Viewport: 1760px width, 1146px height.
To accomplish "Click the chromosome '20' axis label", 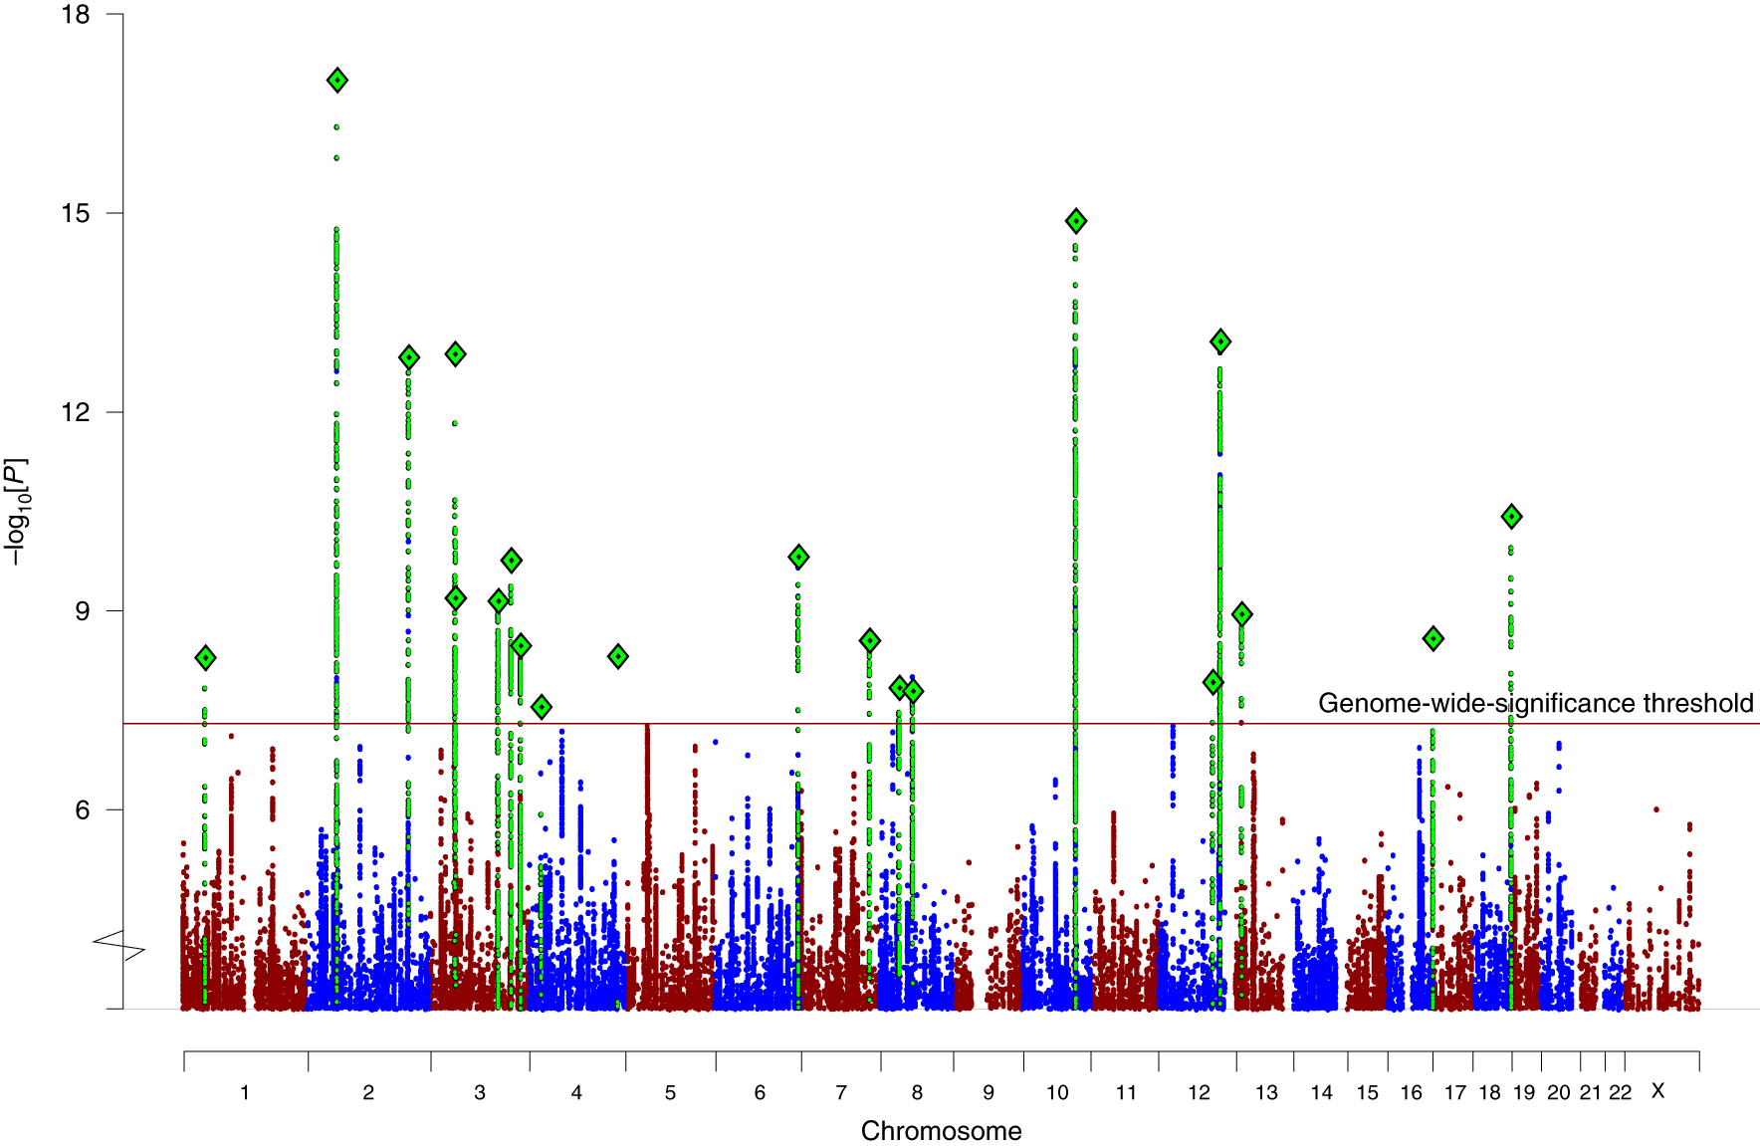I will 1559,1093.
